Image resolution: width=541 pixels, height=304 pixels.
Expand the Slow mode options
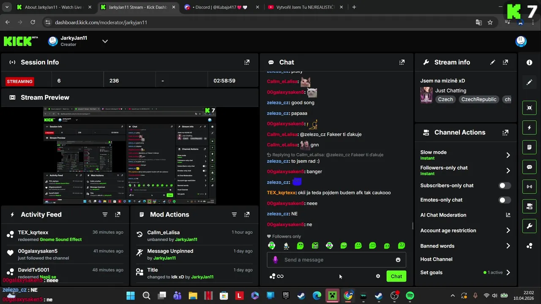[508, 155]
